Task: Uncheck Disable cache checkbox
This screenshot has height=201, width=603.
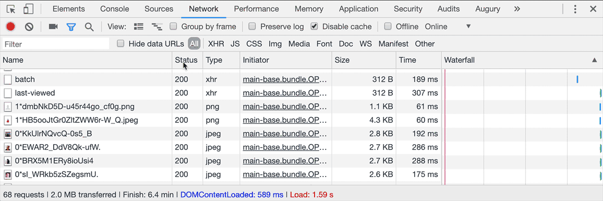Action: [x=315, y=26]
